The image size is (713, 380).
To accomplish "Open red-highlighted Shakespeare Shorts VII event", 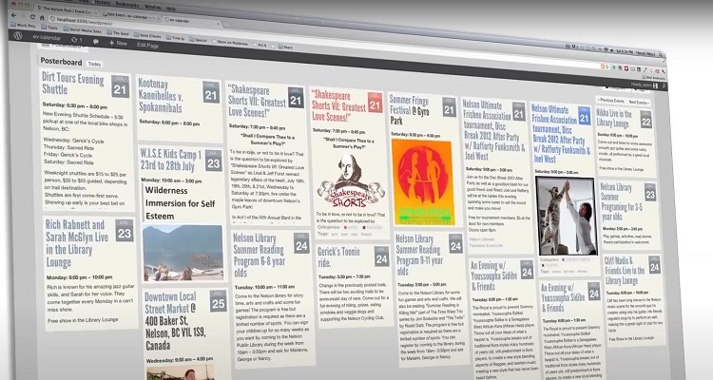I will point(338,105).
